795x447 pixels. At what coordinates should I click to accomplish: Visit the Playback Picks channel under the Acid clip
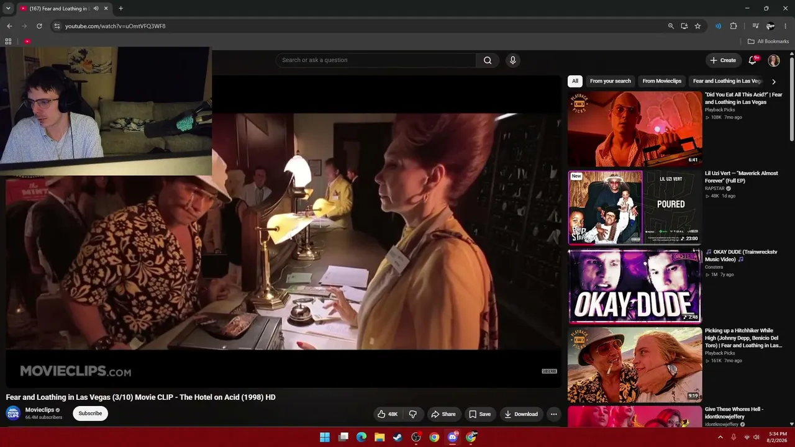point(720,110)
